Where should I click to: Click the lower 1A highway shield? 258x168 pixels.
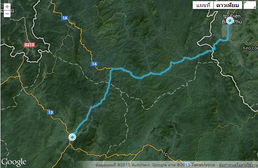point(94,64)
